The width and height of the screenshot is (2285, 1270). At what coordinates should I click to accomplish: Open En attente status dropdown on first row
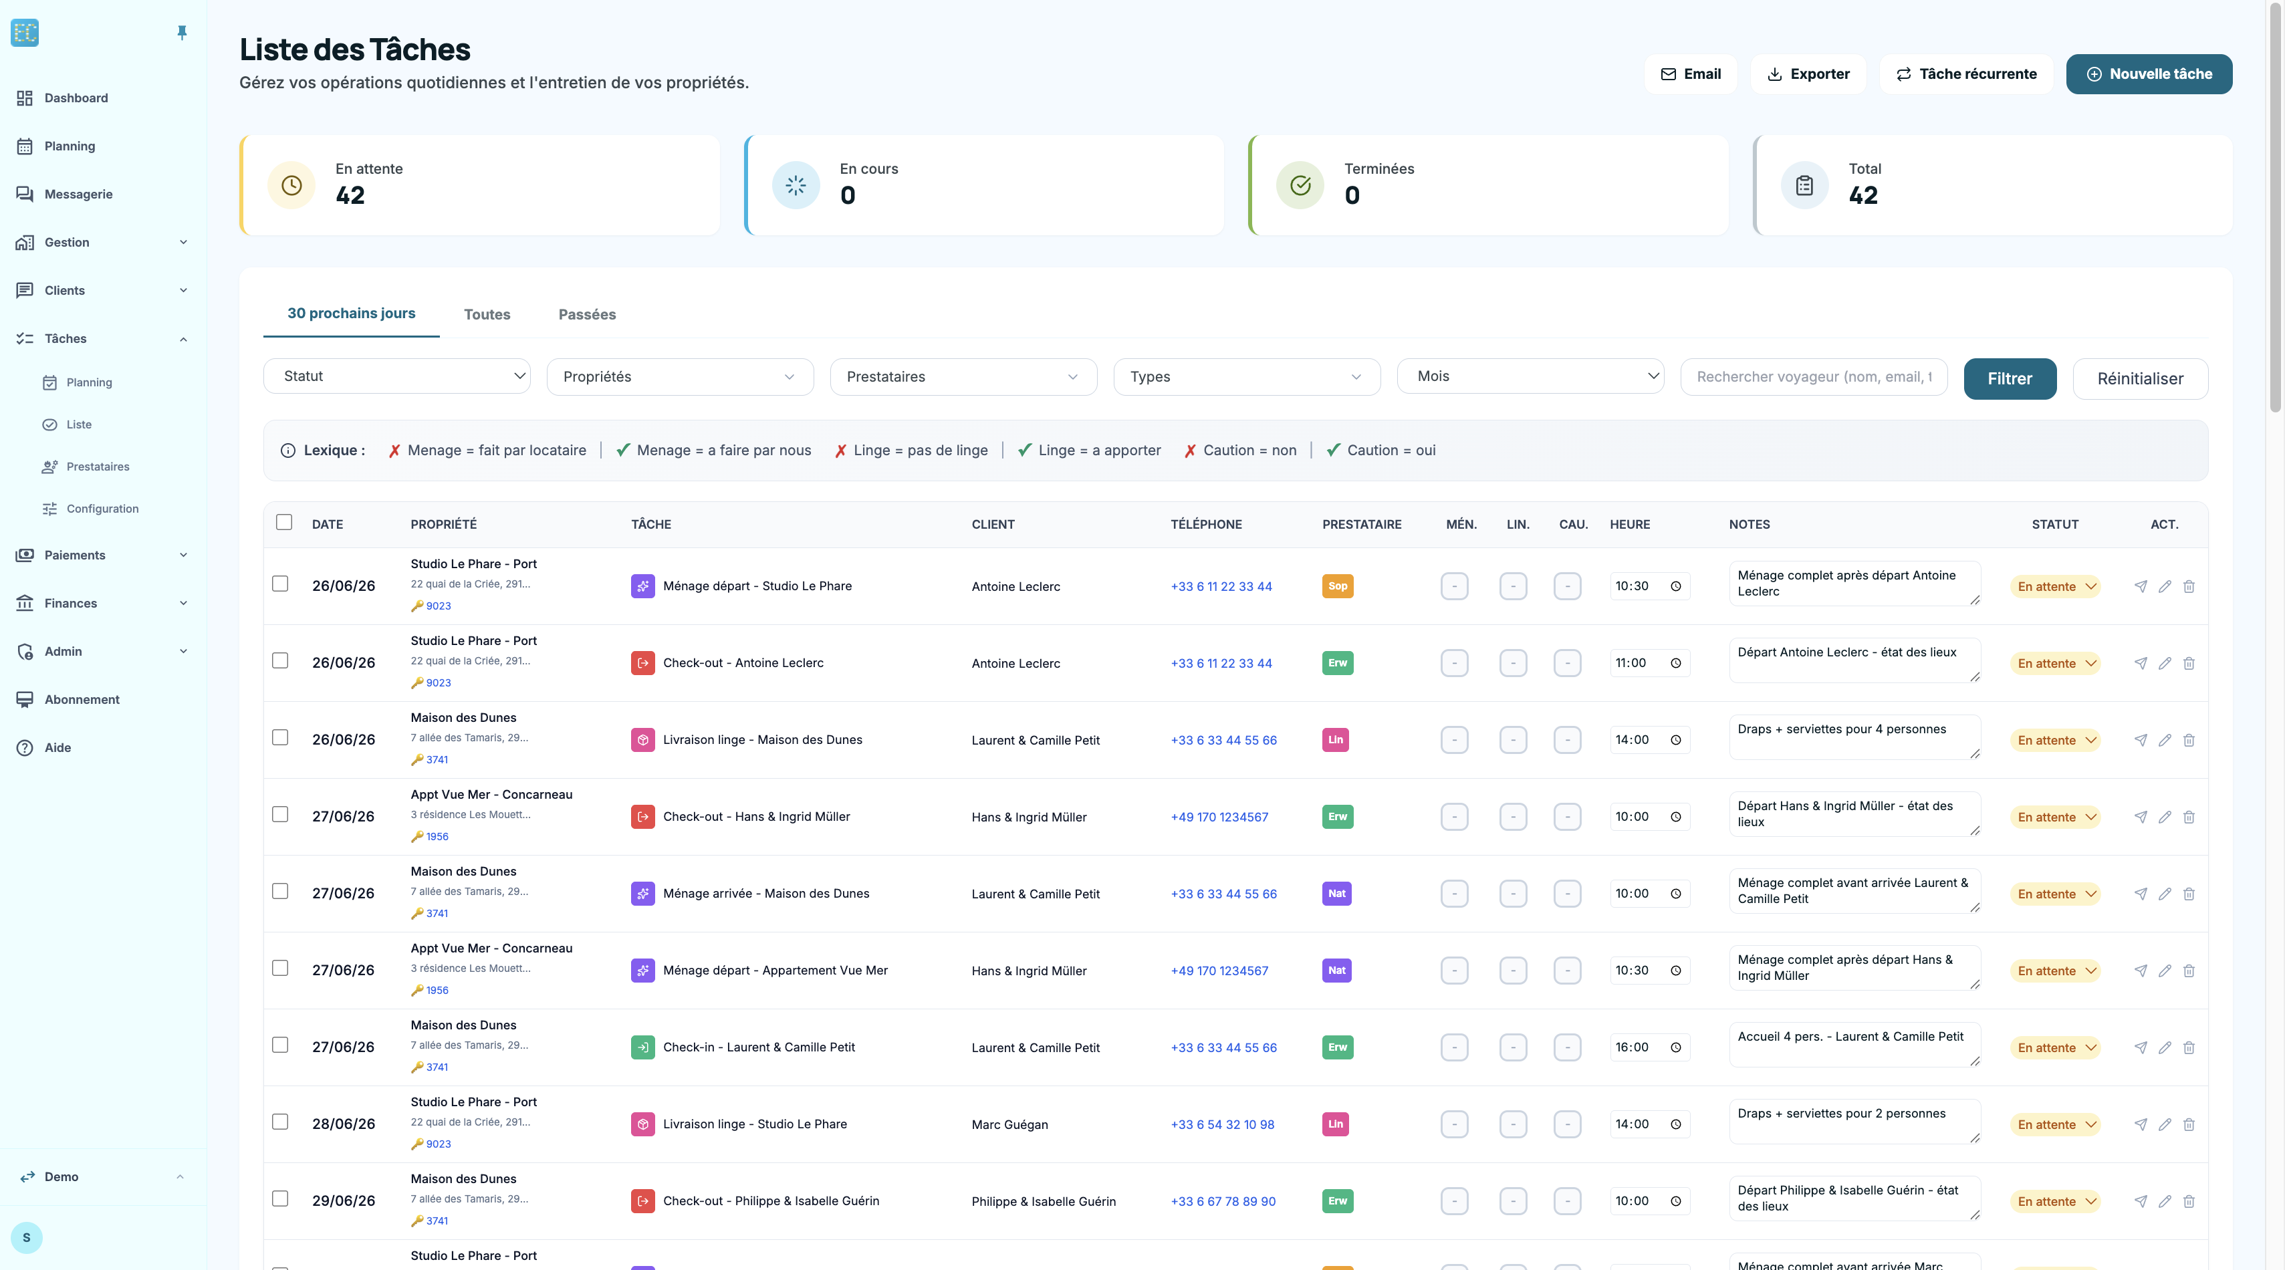2055,586
